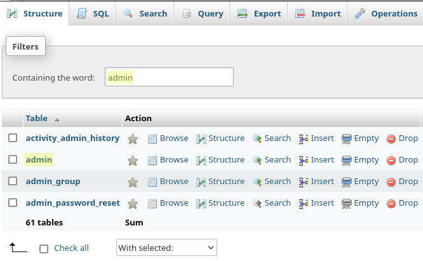Switch to the SQL tab
This screenshot has width=423, height=261.
point(92,13)
